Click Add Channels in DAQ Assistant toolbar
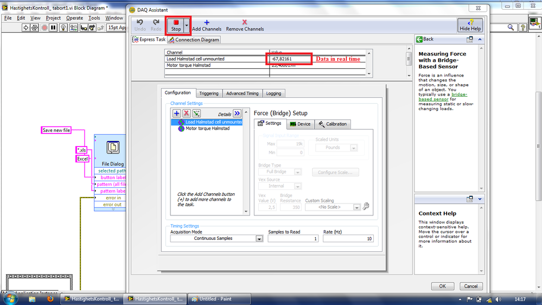The image size is (542, 305). pos(207,26)
